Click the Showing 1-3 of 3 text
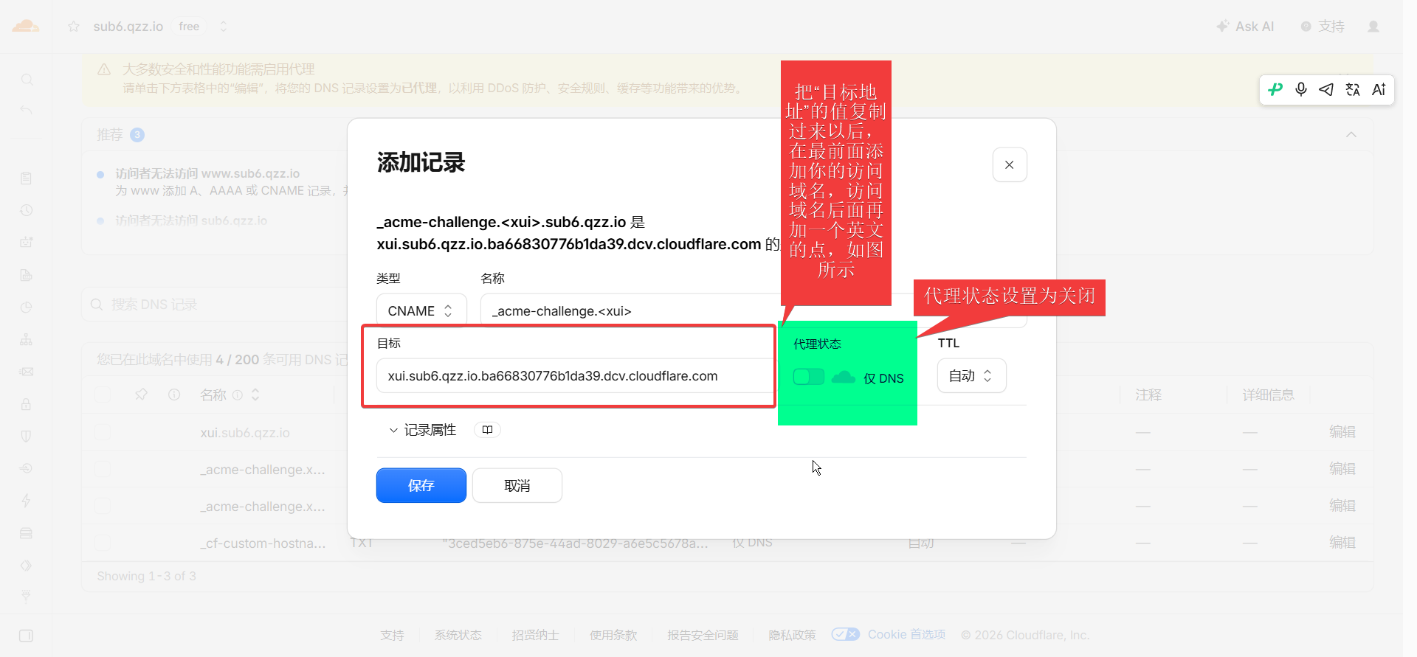Viewport: 1417px width, 657px height. click(x=147, y=576)
